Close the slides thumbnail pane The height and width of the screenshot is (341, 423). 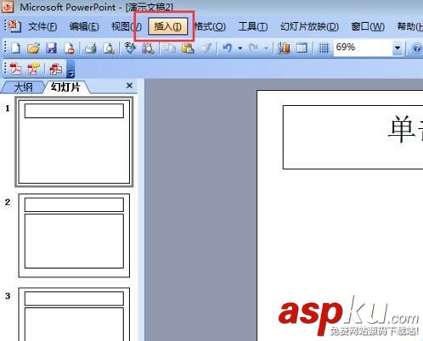point(129,86)
